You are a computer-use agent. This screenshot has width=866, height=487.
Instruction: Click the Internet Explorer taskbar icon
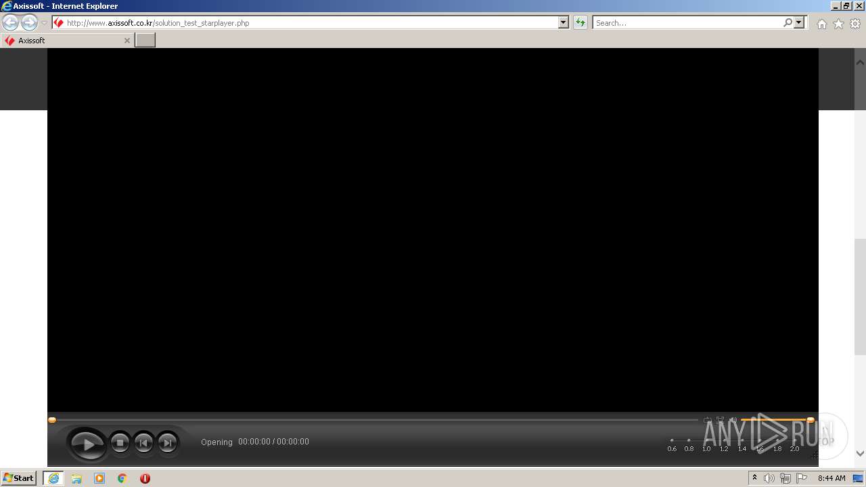click(53, 478)
